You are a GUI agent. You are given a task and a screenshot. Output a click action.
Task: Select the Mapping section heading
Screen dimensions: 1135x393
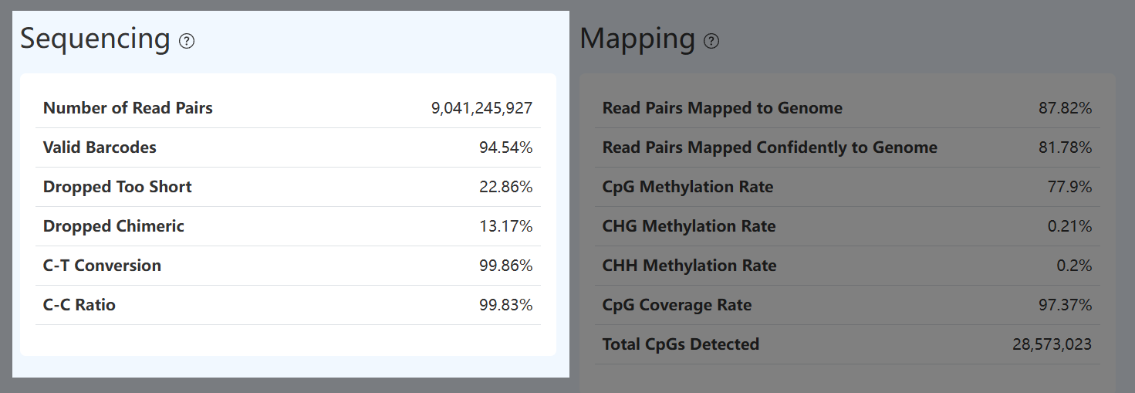pos(637,39)
